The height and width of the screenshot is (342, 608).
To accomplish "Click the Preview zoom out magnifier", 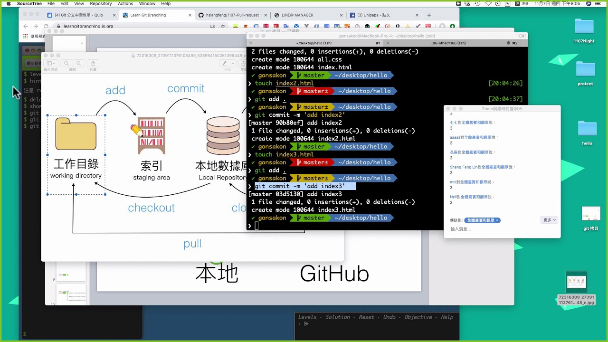I will coord(66,63).
